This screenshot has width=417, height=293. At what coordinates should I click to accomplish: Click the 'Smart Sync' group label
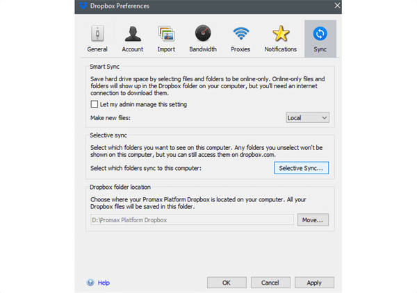tap(104, 67)
